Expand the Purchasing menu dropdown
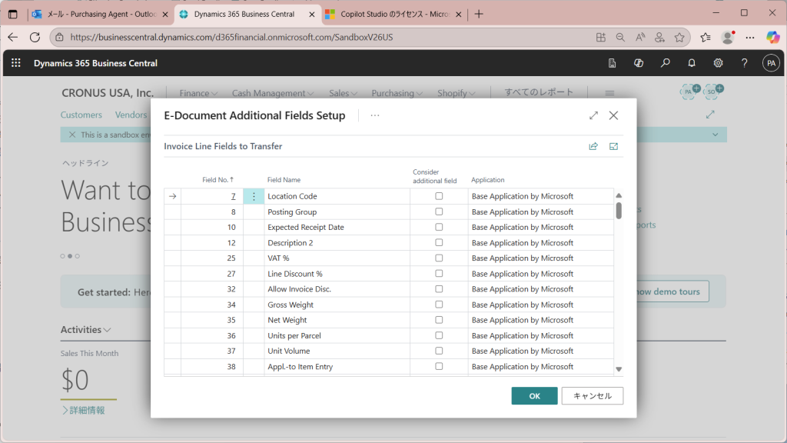The width and height of the screenshot is (787, 443). [397, 93]
